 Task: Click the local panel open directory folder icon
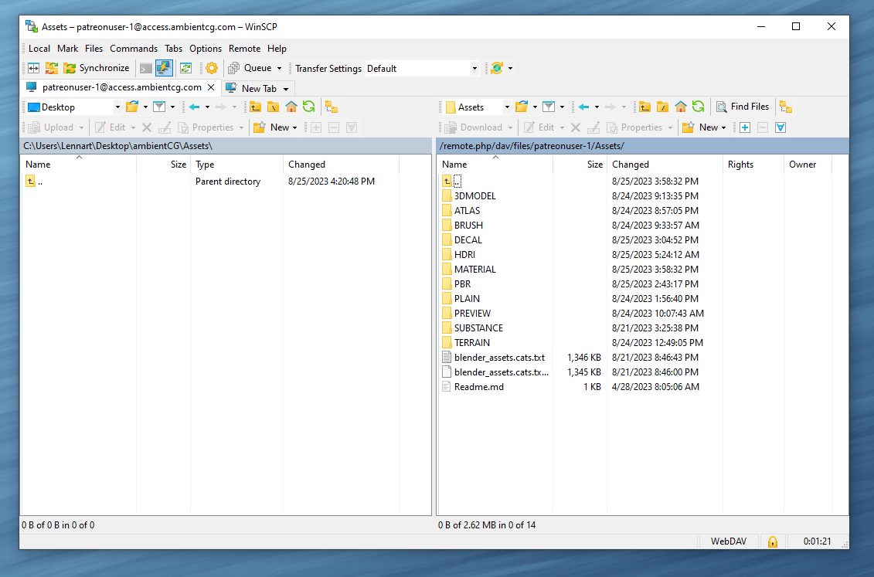(x=132, y=107)
